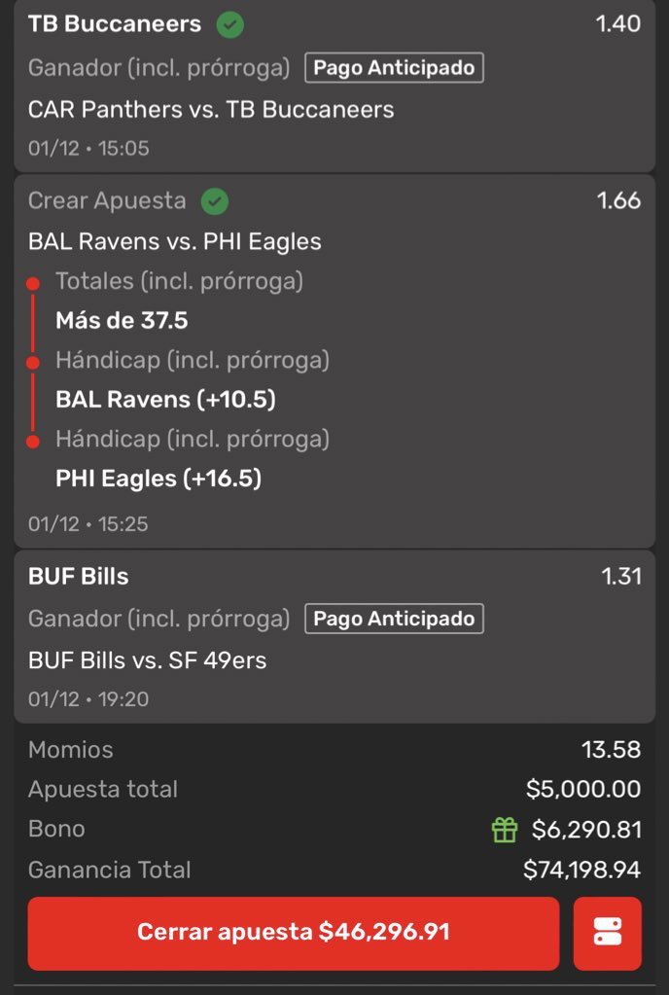
Task: Click the Bono amount $6,290.81
Action: pyautogui.click(x=586, y=830)
